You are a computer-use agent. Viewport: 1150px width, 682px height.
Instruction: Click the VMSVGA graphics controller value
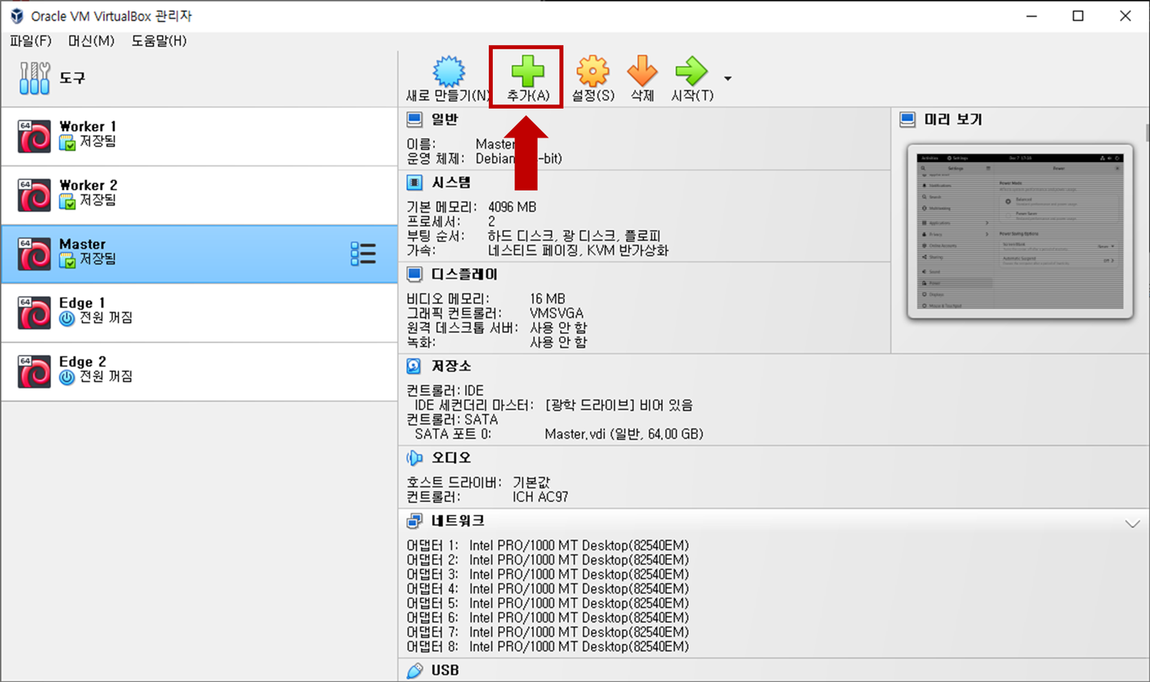557,313
